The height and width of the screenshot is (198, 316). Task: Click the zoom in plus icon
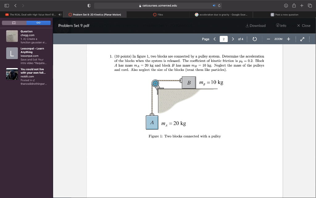(x=288, y=39)
